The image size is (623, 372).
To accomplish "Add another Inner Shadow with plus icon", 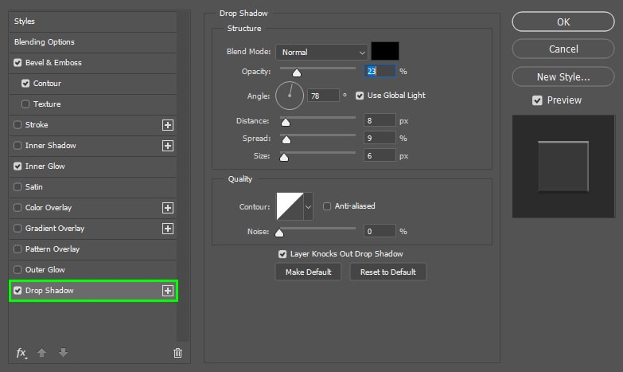I will 168,146.
